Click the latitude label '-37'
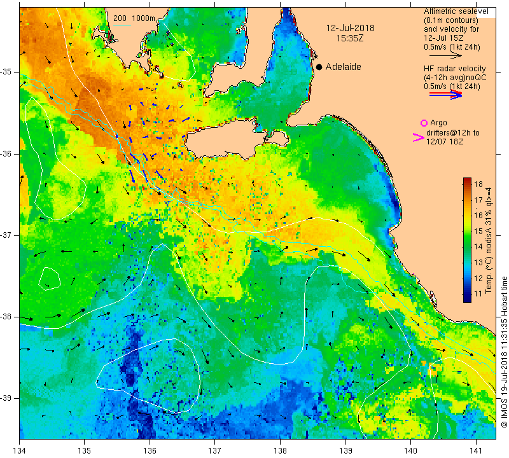This screenshot has height=458, width=509. [7, 235]
